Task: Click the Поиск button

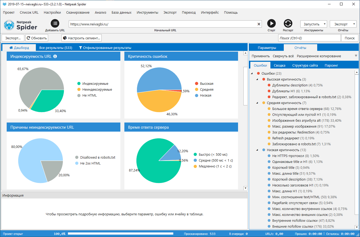Action: (350, 38)
